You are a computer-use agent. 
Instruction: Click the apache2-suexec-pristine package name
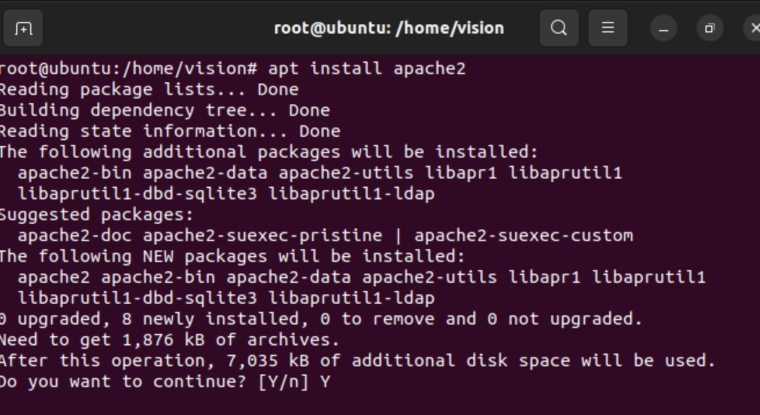click(x=263, y=235)
